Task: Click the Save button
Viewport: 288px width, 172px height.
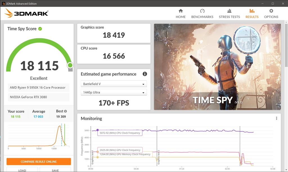Action: tap(55, 170)
